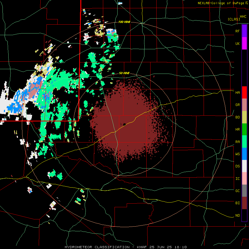This screenshot has height=249, width=249.
Task: Click the HHC product label
Action: (x=243, y=17)
